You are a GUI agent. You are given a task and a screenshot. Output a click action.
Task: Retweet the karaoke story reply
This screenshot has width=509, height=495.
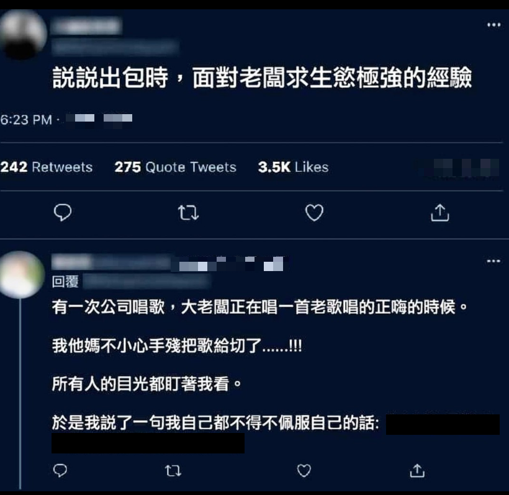pos(173,471)
